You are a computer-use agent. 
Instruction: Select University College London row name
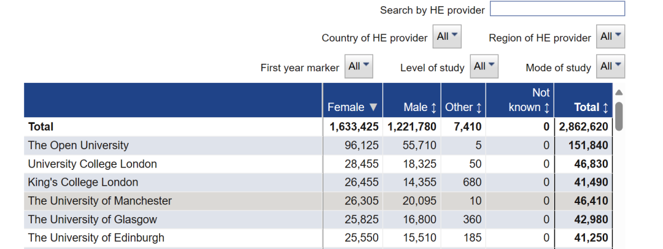(92, 164)
